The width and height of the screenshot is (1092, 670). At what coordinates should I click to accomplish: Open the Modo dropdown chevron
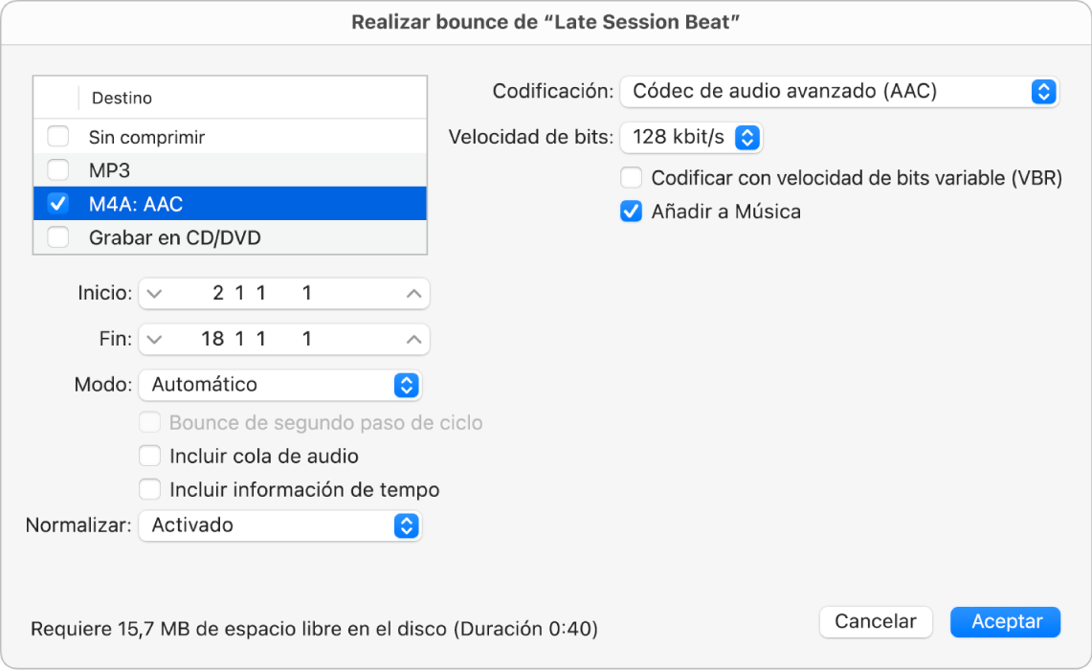[407, 385]
